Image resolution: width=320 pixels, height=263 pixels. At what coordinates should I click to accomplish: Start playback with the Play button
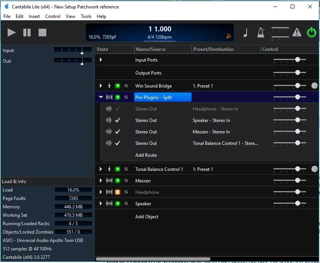point(11,32)
